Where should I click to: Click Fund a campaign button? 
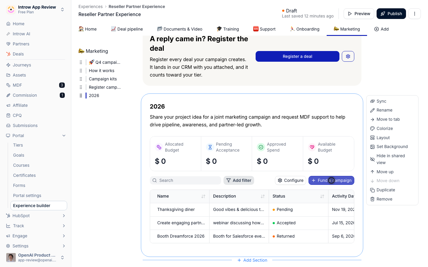click(331, 180)
